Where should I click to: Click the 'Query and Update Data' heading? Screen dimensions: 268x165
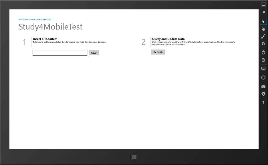168,39
